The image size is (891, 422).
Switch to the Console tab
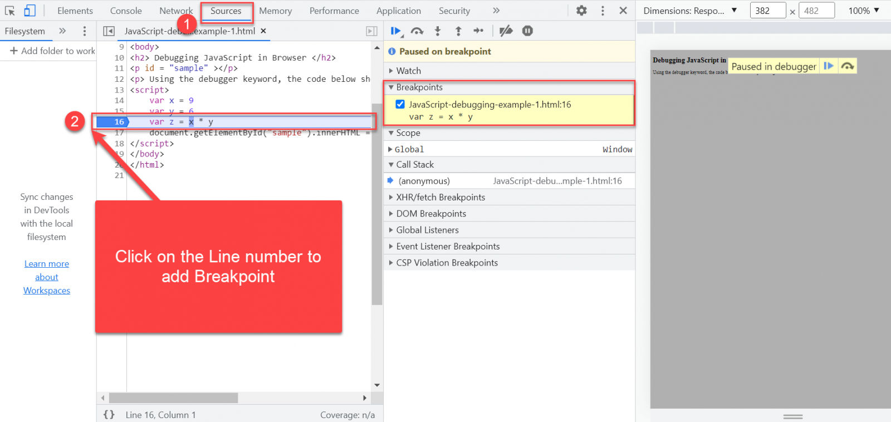point(126,11)
